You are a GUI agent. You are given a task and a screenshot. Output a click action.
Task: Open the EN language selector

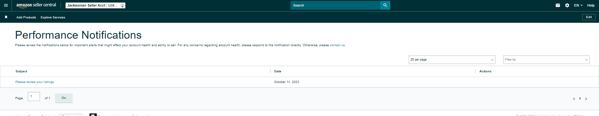[x=578, y=5]
